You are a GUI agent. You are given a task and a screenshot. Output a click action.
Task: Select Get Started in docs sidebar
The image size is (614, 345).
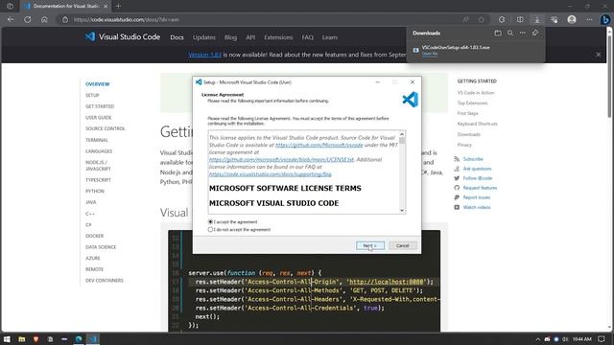coord(100,106)
